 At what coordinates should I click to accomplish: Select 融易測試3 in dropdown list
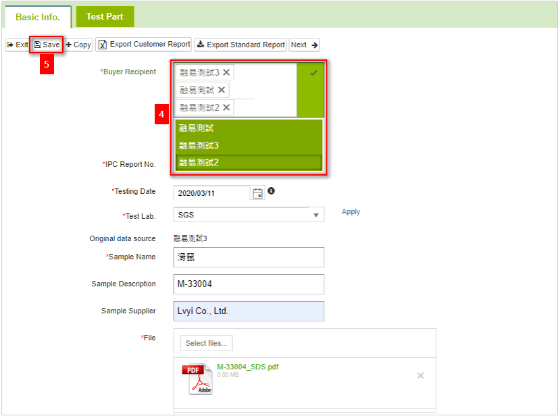[x=249, y=146]
